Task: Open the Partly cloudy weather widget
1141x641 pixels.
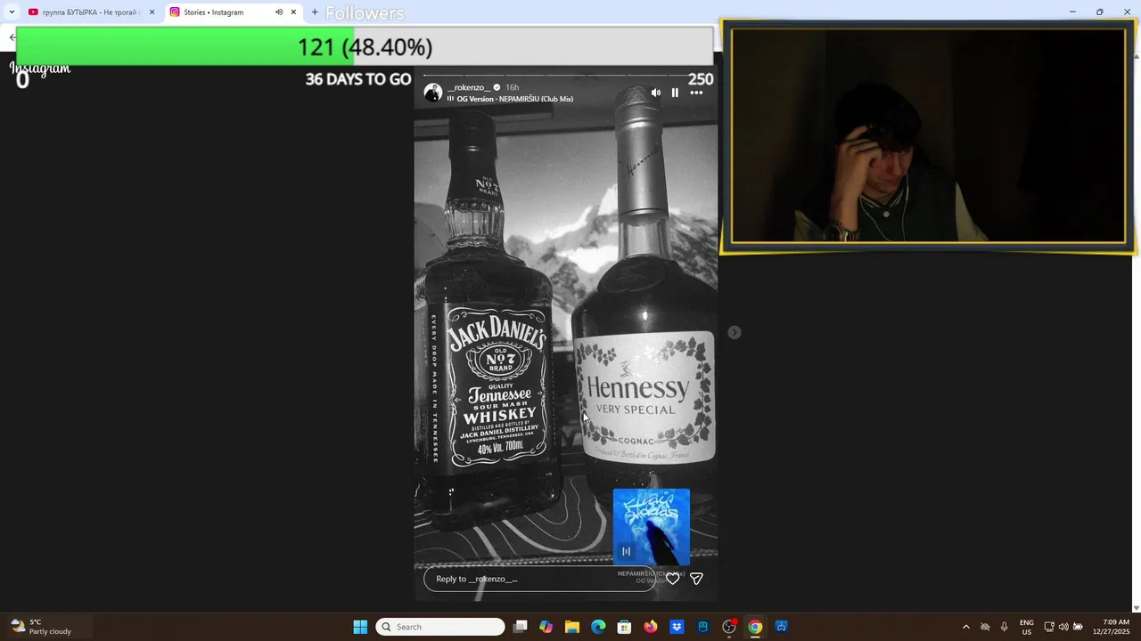Action: [x=42, y=627]
